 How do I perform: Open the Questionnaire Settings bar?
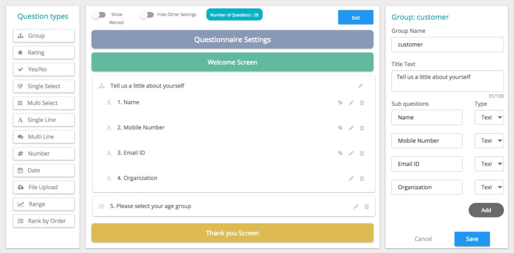[x=232, y=40]
